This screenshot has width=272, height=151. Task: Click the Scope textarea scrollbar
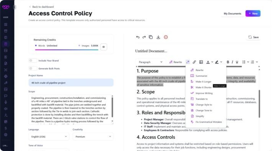[x=112, y=107]
